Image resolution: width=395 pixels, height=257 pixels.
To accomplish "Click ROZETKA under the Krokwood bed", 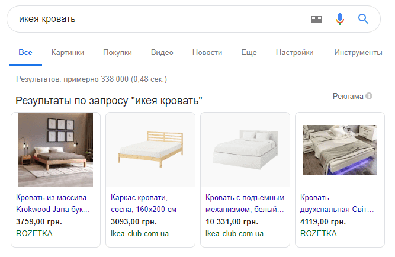I will (34, 233).
